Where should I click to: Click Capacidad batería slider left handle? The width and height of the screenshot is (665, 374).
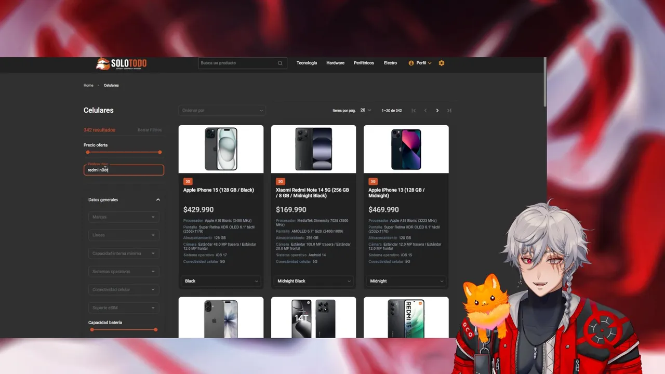92,330
